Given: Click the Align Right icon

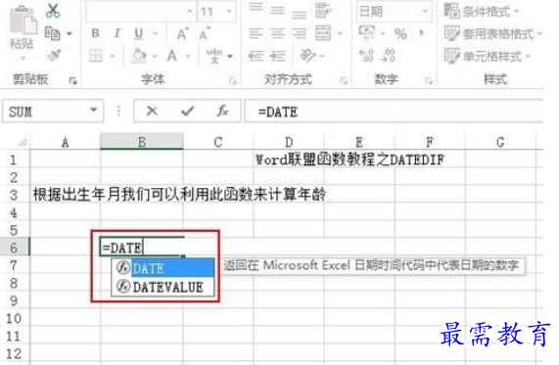Looking at the screenshot, I should 300,33.
